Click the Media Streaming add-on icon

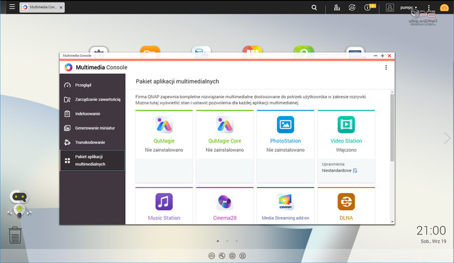tap(285, 201)
